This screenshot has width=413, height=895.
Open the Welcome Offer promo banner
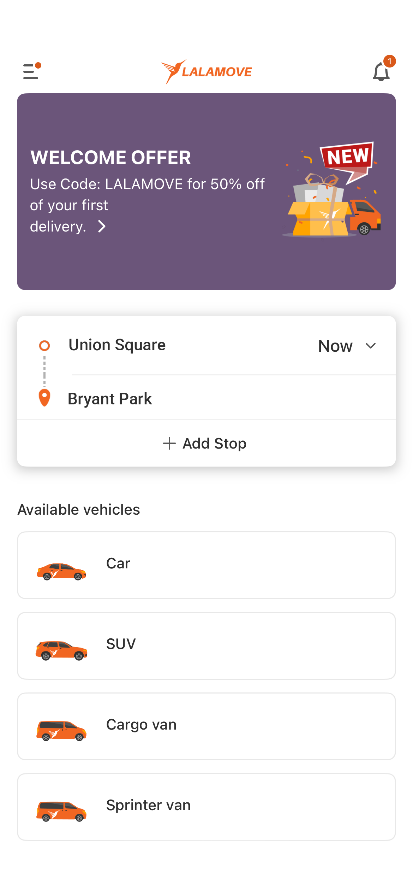coord(206,192)
